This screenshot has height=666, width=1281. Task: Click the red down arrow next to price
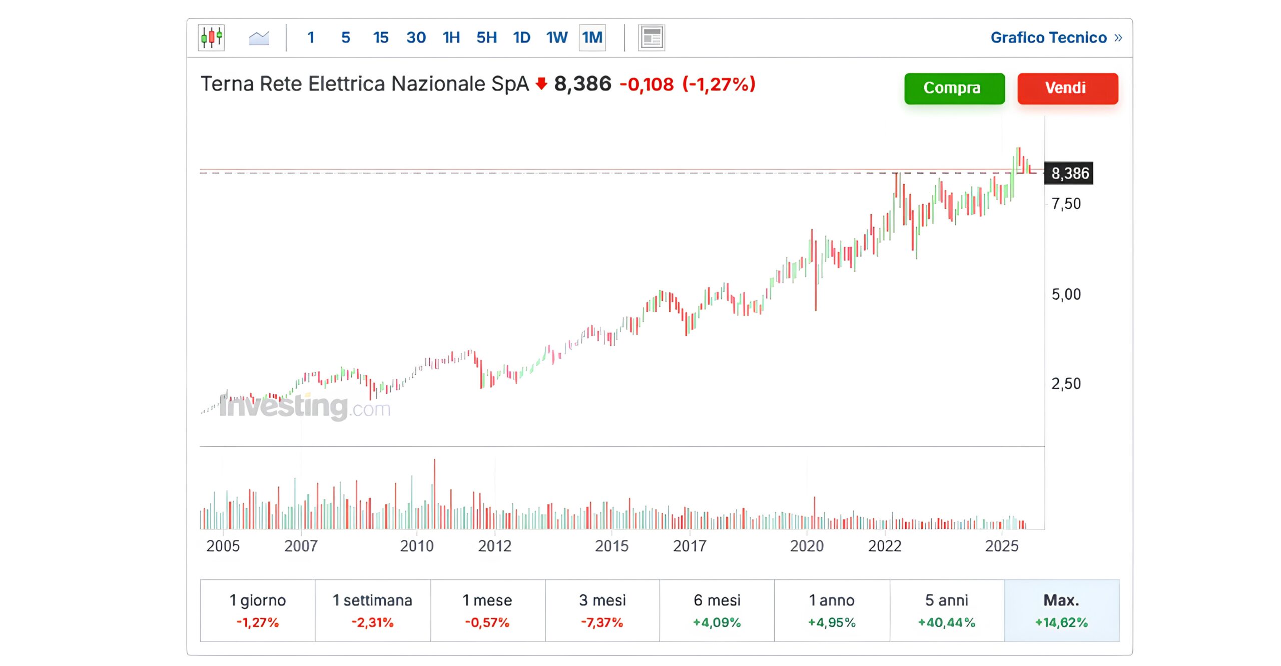pos(541,84)
